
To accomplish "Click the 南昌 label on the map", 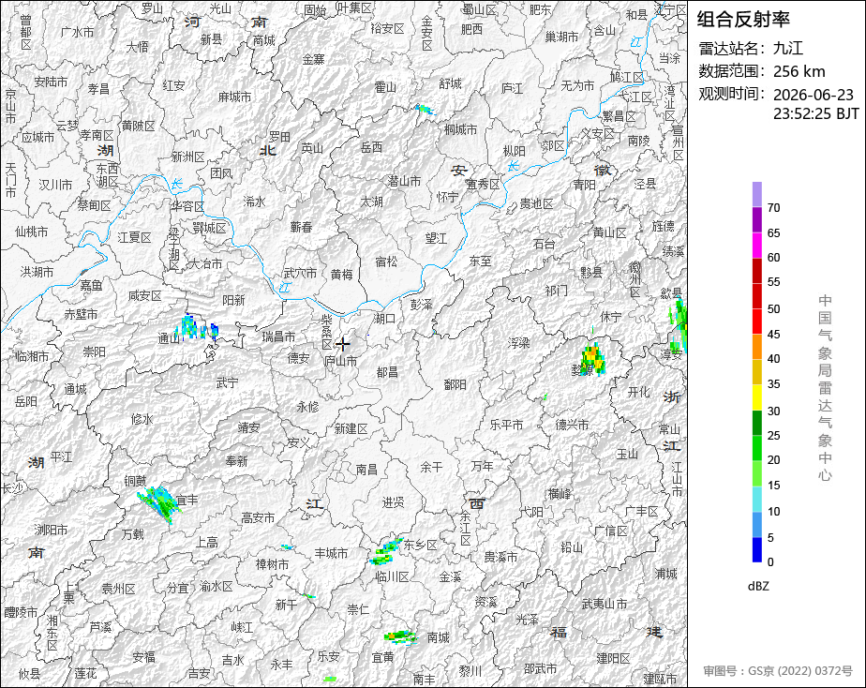I will tap(366, 470).
